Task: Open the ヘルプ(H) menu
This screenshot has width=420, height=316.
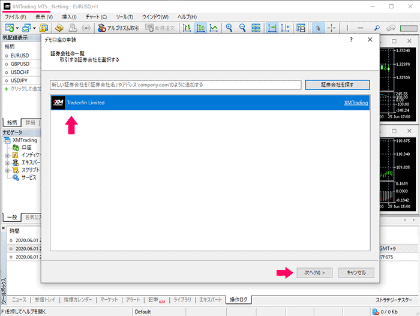Action: (x=187, y=17)
